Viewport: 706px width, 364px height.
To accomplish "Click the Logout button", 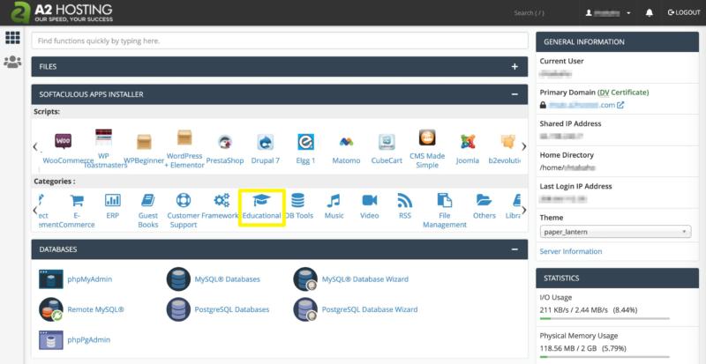I will point(684,13).
